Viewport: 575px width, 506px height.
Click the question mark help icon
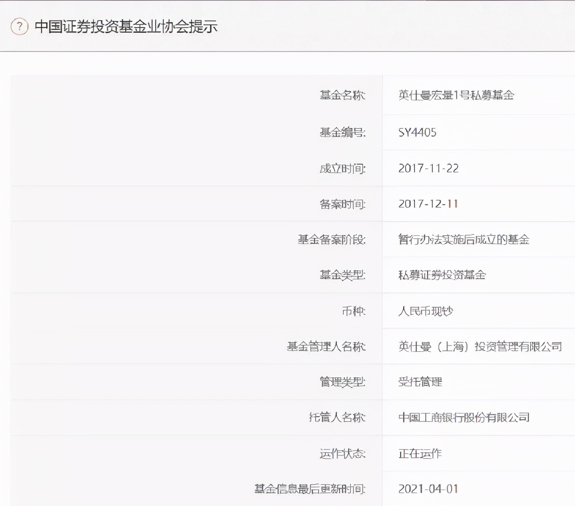19,26
